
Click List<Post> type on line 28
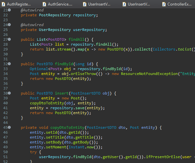(x=41, y=44)
